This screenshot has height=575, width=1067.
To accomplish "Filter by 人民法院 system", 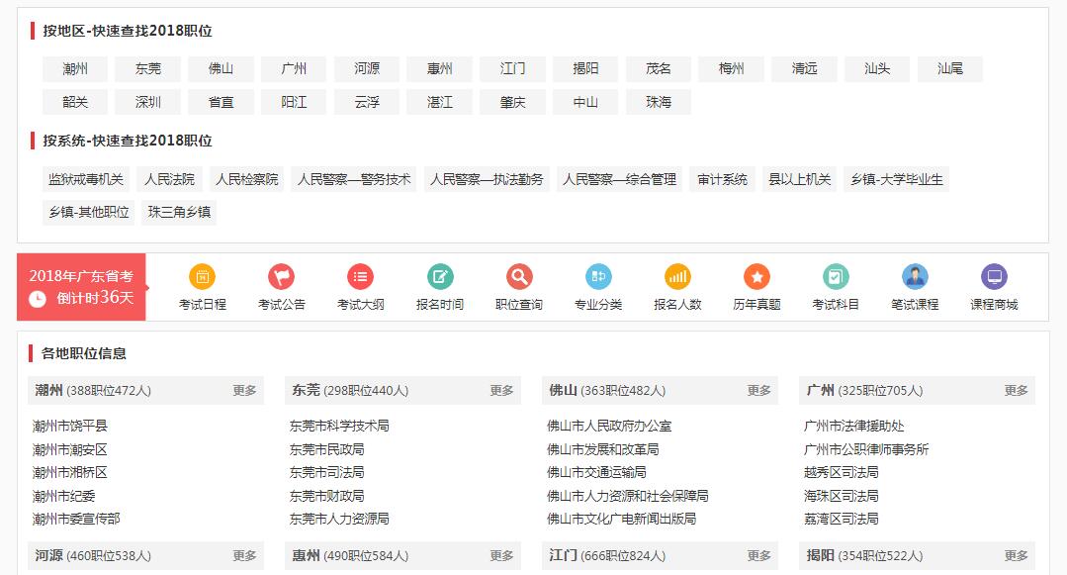I will pyautogui.click(x=169, y=179).
